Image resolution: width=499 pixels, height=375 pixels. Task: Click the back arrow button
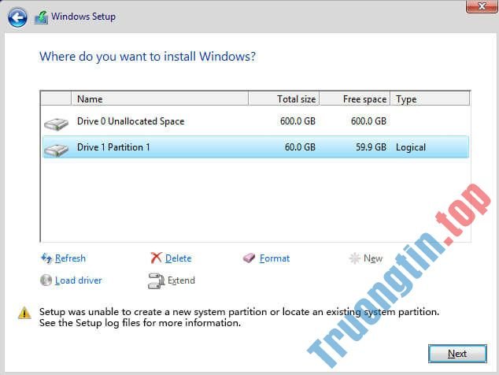[x=17, y=17]
